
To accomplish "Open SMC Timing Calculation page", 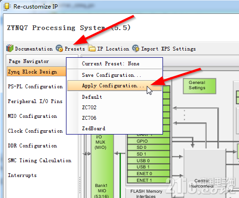I will click(x=40, y=160).
